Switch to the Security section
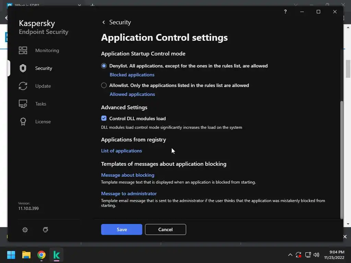351x263 pixels. [44, 68]
